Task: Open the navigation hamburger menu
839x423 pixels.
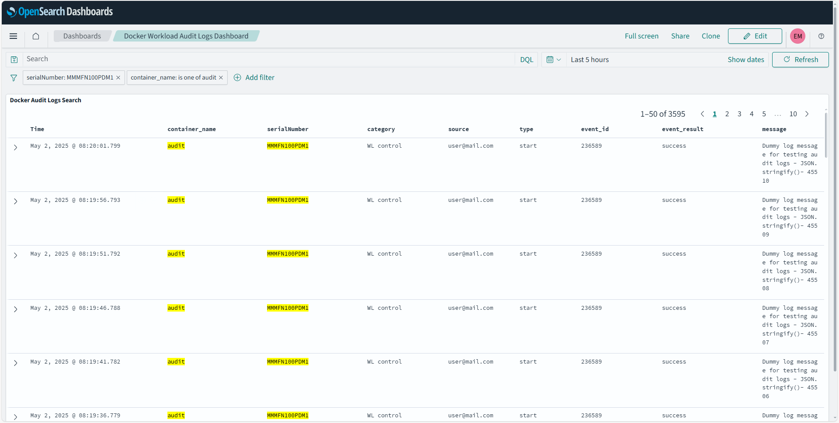Action: pyautogui.click(x=13, y=36)
